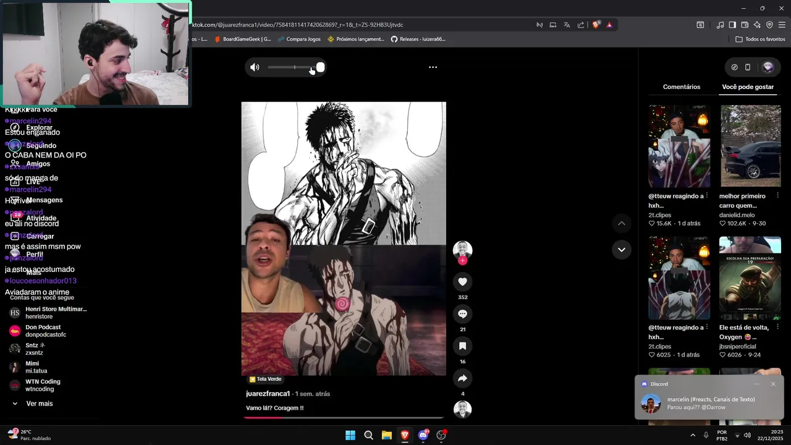791x445 pixels.
Task: Click the Tela Verde effect tag
Action: (x=266, y=379)
